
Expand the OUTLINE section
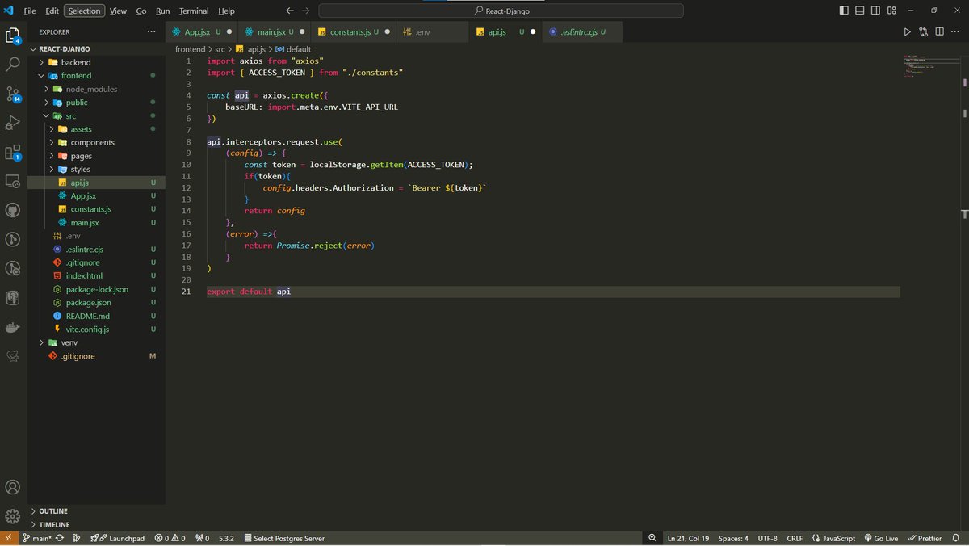[x=96, y=511]
